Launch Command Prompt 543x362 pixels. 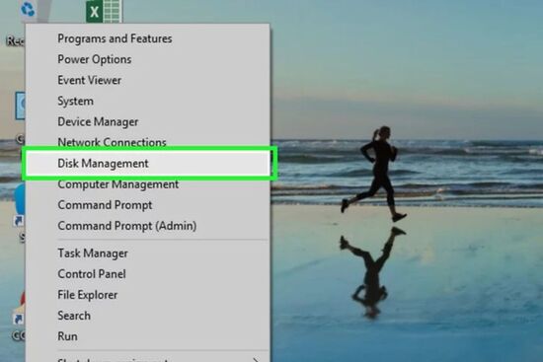point(147,205)
